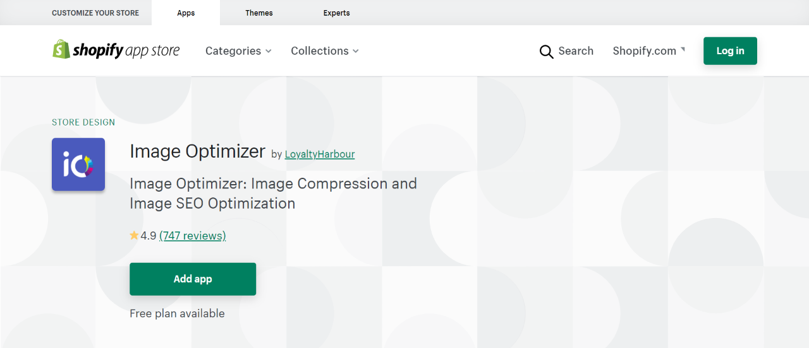Expand the Categories dropdown
This screenshot has height=348, width=809.
238,51
